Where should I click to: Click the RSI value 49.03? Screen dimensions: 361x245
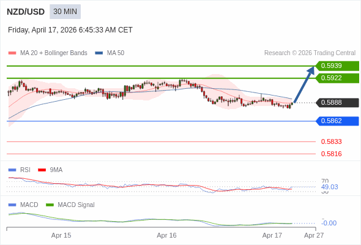329,187
